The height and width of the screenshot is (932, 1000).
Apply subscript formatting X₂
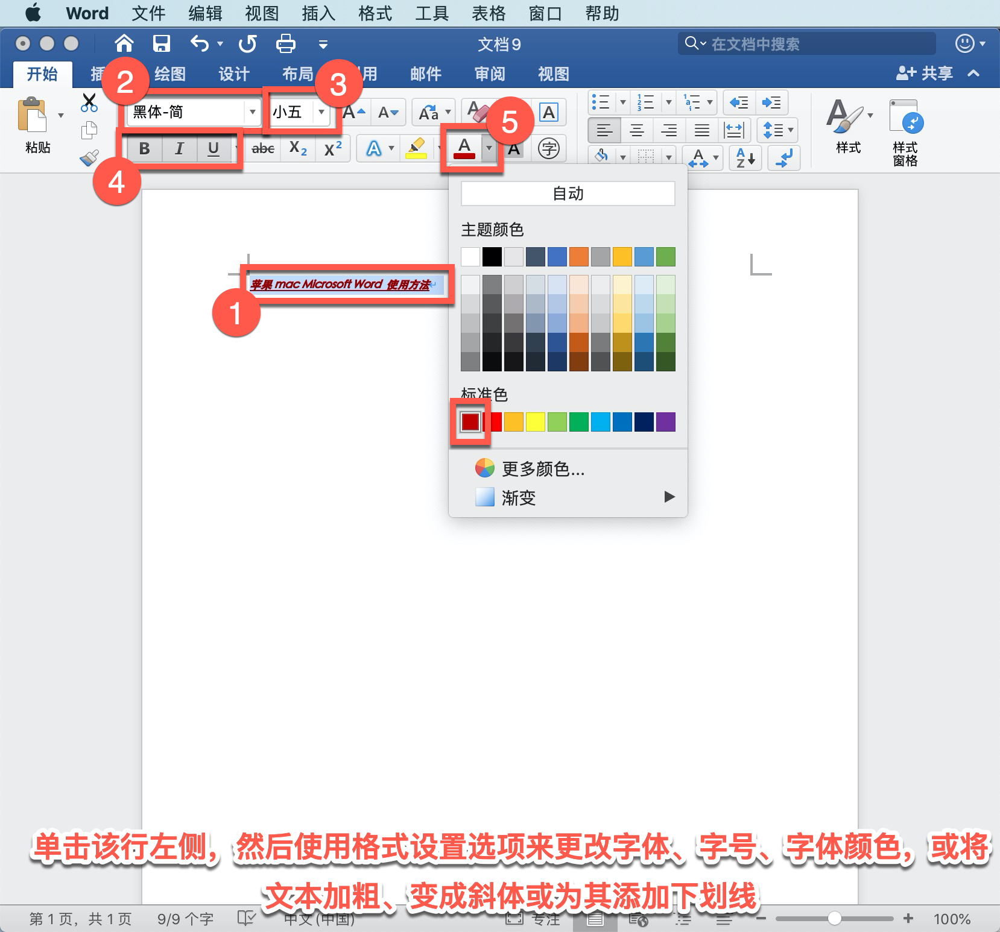[x=298, y=148]
